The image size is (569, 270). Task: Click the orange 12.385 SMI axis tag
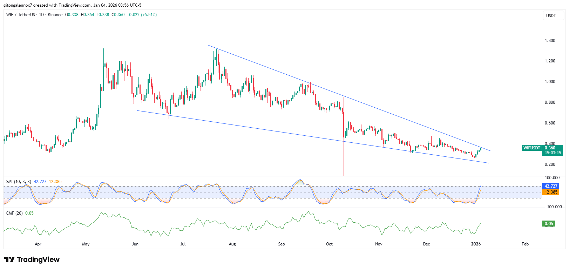click(551, 192)
